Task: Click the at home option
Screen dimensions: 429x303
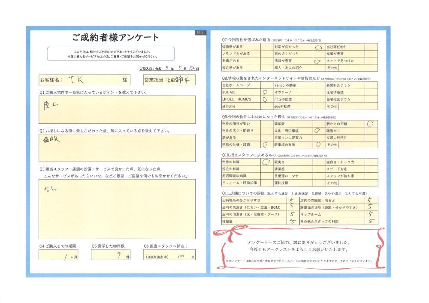Action: point(229,106)
